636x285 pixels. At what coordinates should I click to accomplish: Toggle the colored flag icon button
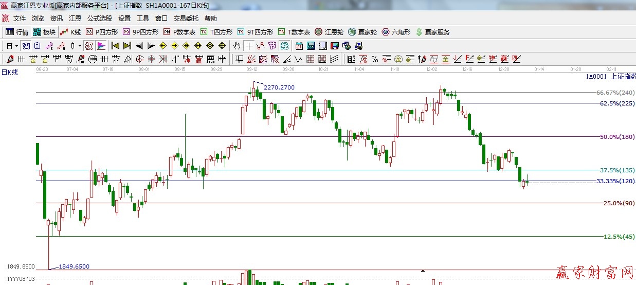(101, 46)
